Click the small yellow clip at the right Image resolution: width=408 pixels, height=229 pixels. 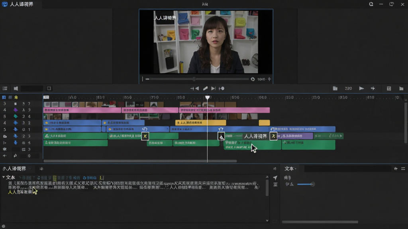tap(265, 122)
